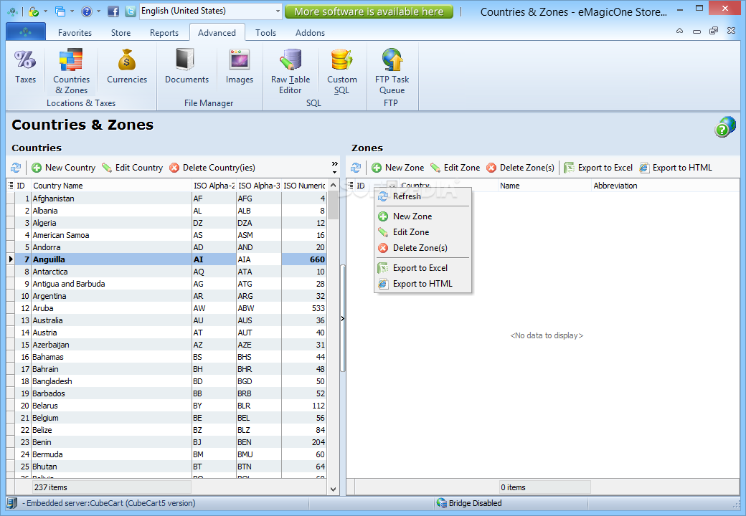Click Delete Country(ies) button

[x=212, y=168]
